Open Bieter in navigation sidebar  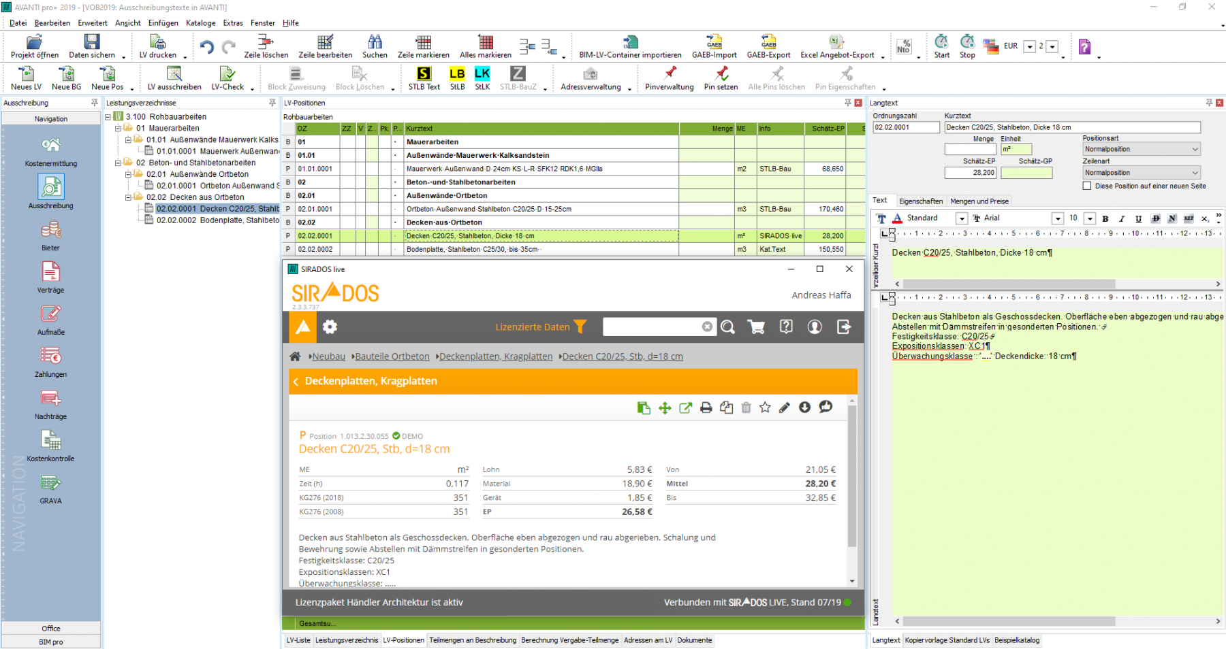coord(51,236)
